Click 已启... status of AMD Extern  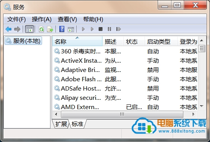tap(134, 107)
